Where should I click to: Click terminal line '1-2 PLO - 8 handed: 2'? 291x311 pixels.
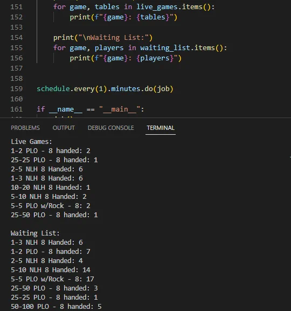pyautogui.click(x=50, y=151)
